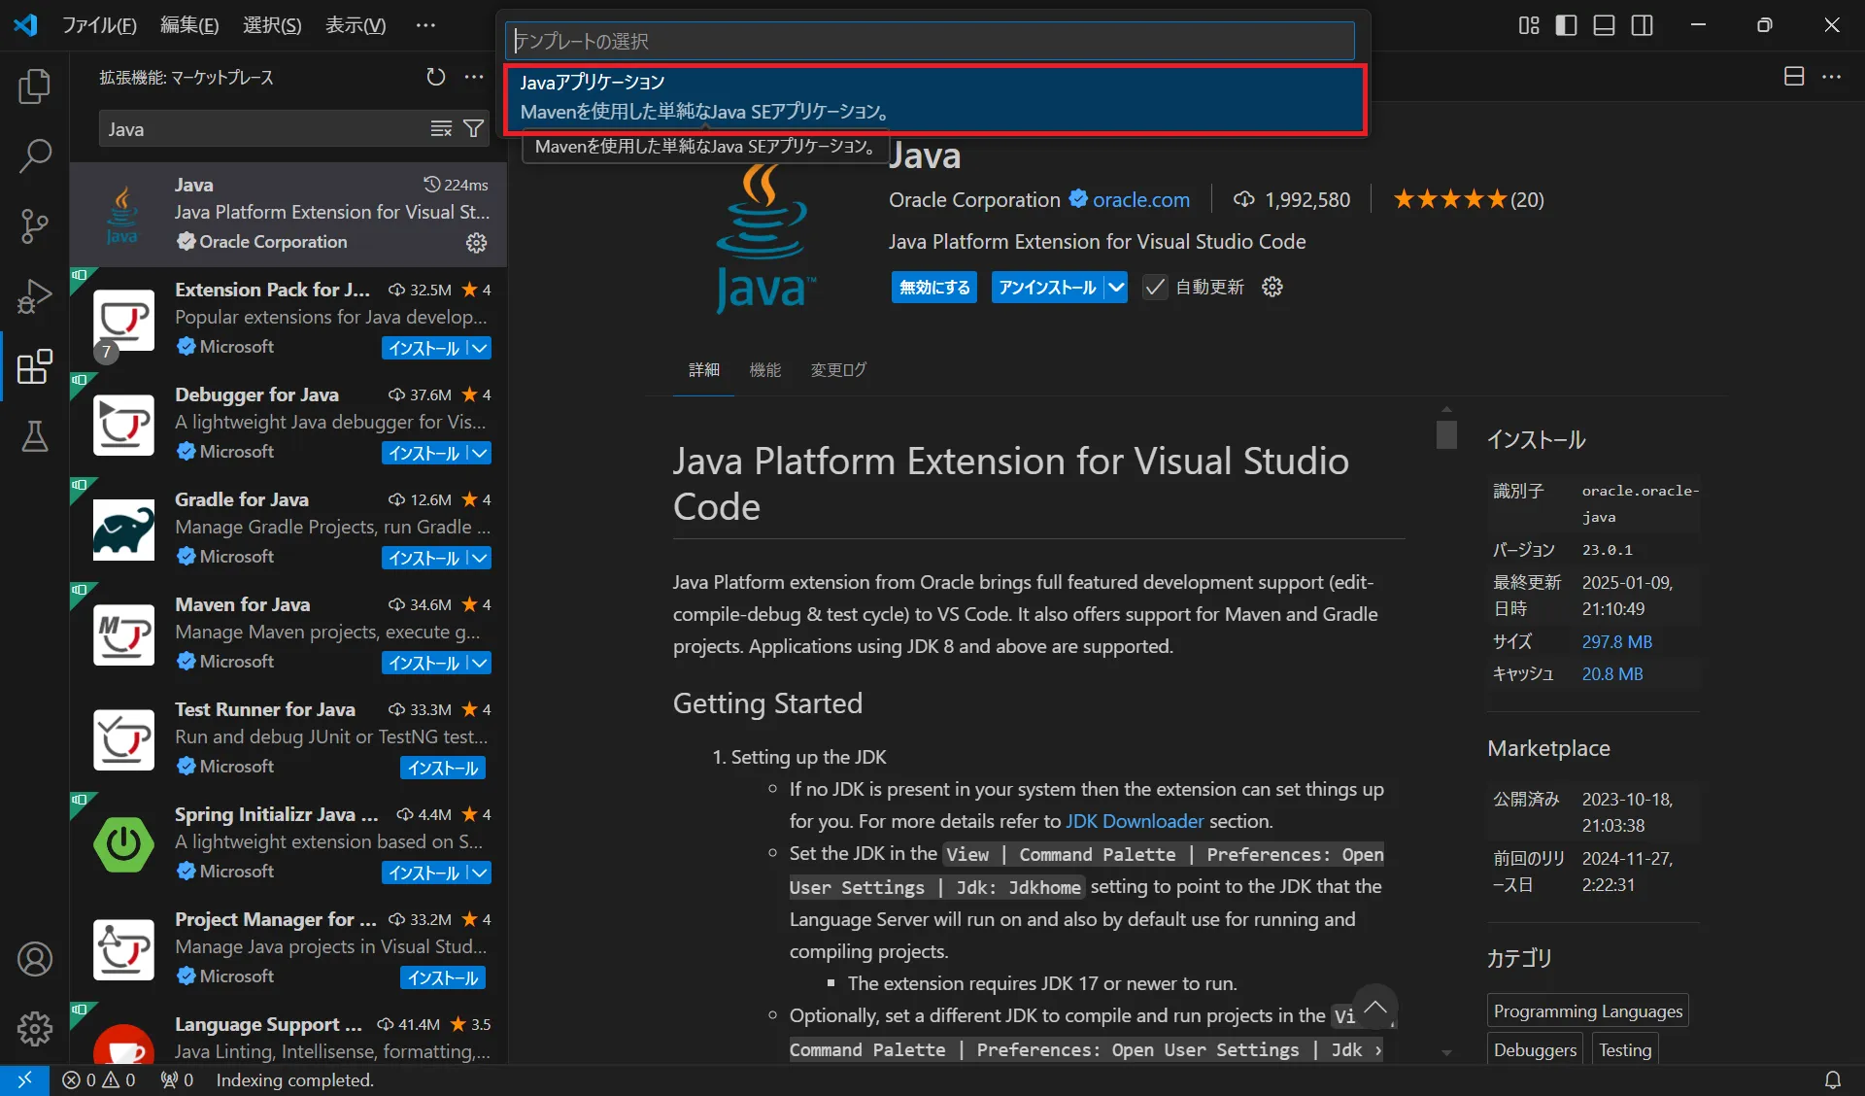The width and height of the screenshot is (1865, 1096).
Task: Open the Search view in activity bar
Action: [x=35, y=155]
